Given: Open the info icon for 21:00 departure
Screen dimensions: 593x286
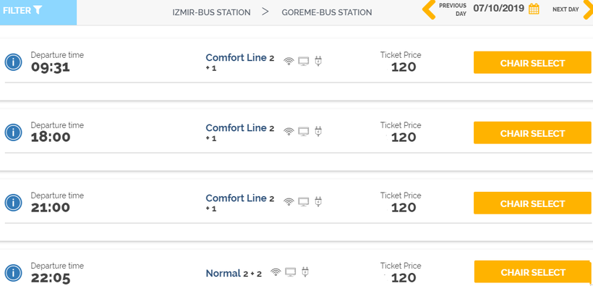Looking at the screenshot, I should [13, 203].
